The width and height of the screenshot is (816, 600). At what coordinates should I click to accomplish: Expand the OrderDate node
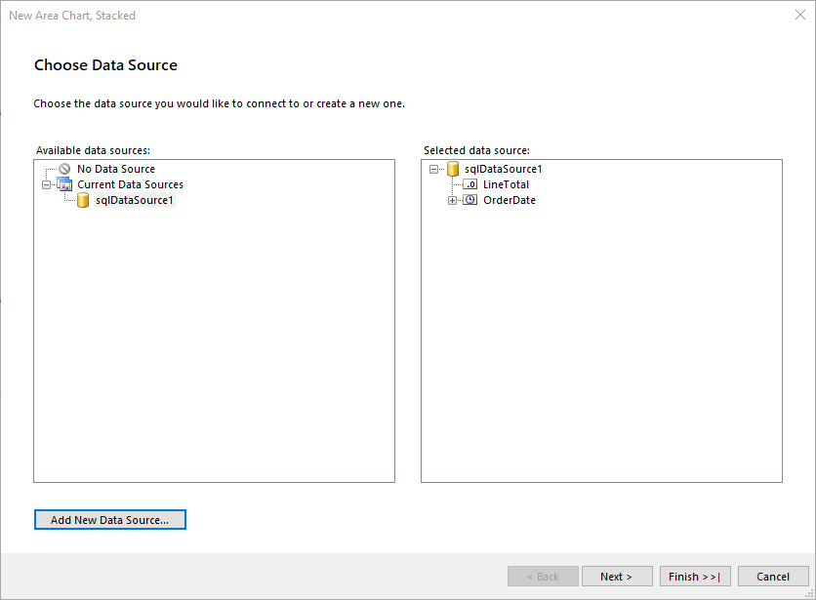tap(451, 200)
